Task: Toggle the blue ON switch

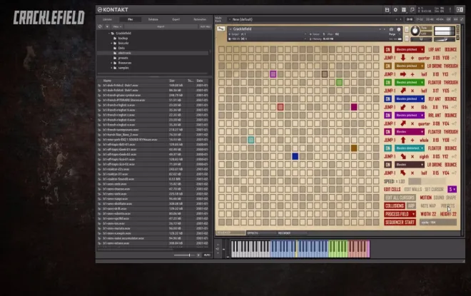Action: pos(388,98)
